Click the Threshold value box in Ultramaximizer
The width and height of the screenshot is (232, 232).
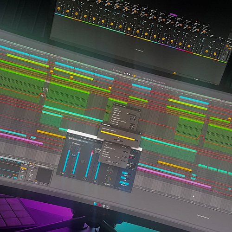73,155
